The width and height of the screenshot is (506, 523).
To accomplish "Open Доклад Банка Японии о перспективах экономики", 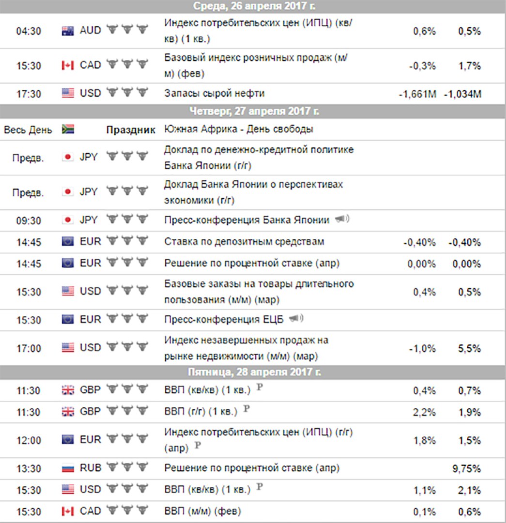I will (253, 192).
